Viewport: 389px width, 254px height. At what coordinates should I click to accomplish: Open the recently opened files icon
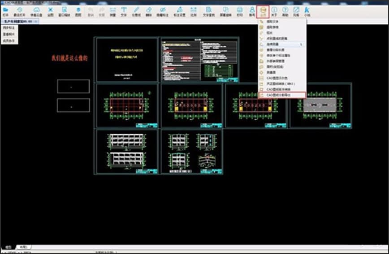20,11
